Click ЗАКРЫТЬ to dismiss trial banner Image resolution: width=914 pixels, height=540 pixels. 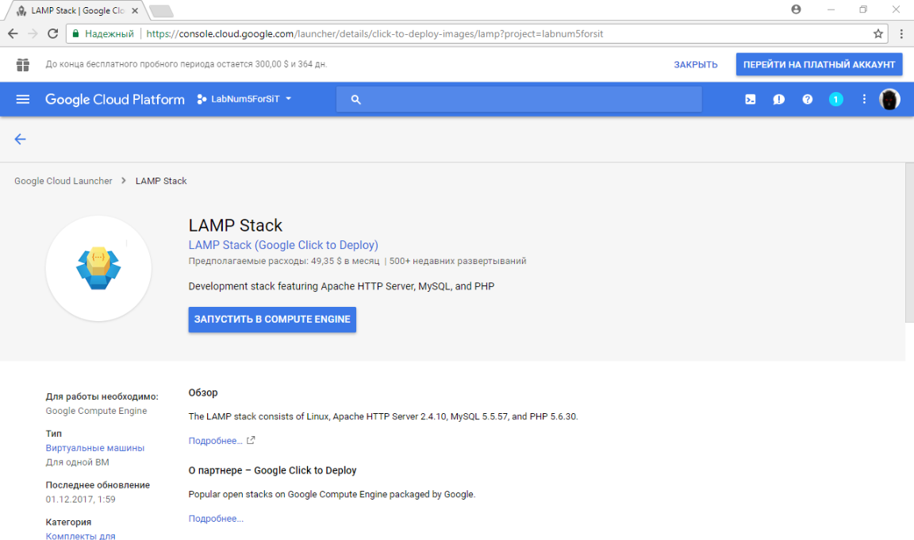click(695, 65)
